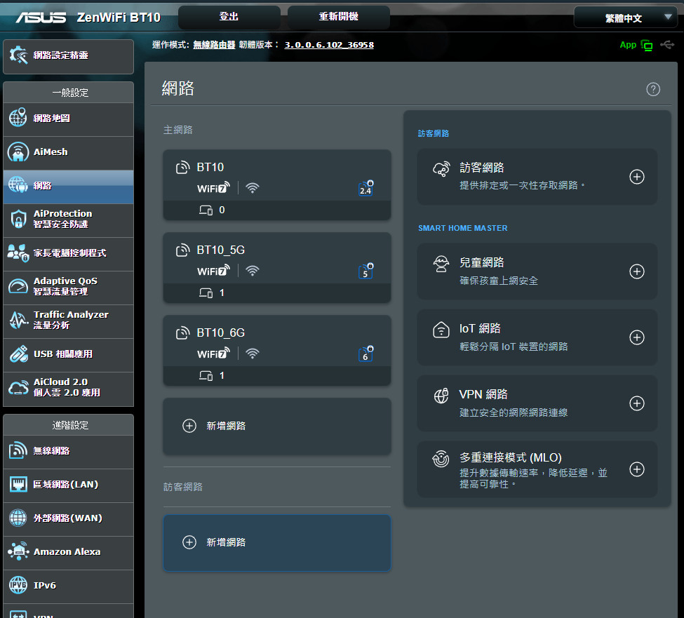684x618 pixels.
Task: Click the 6 GHz band badge on BT10_6G
Action: (366, 354)
